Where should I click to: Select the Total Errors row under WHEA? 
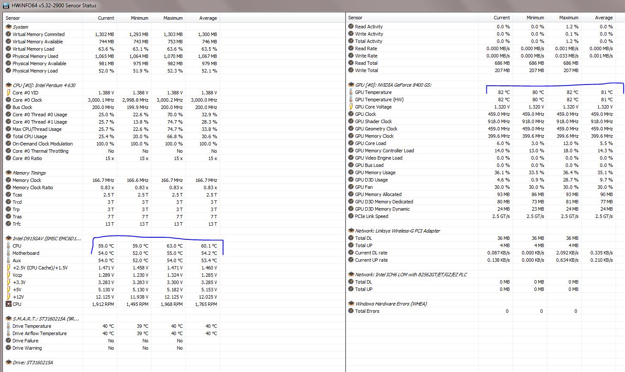click(367, 311)
